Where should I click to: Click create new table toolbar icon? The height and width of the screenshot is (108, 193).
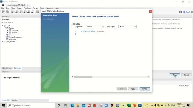(21, 12)
